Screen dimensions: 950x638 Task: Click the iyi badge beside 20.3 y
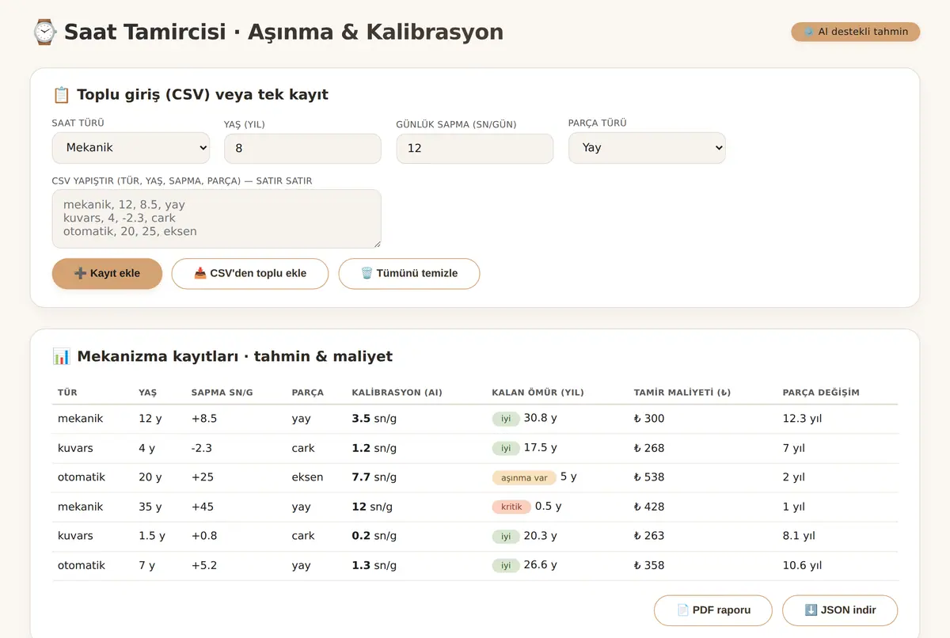506,537
